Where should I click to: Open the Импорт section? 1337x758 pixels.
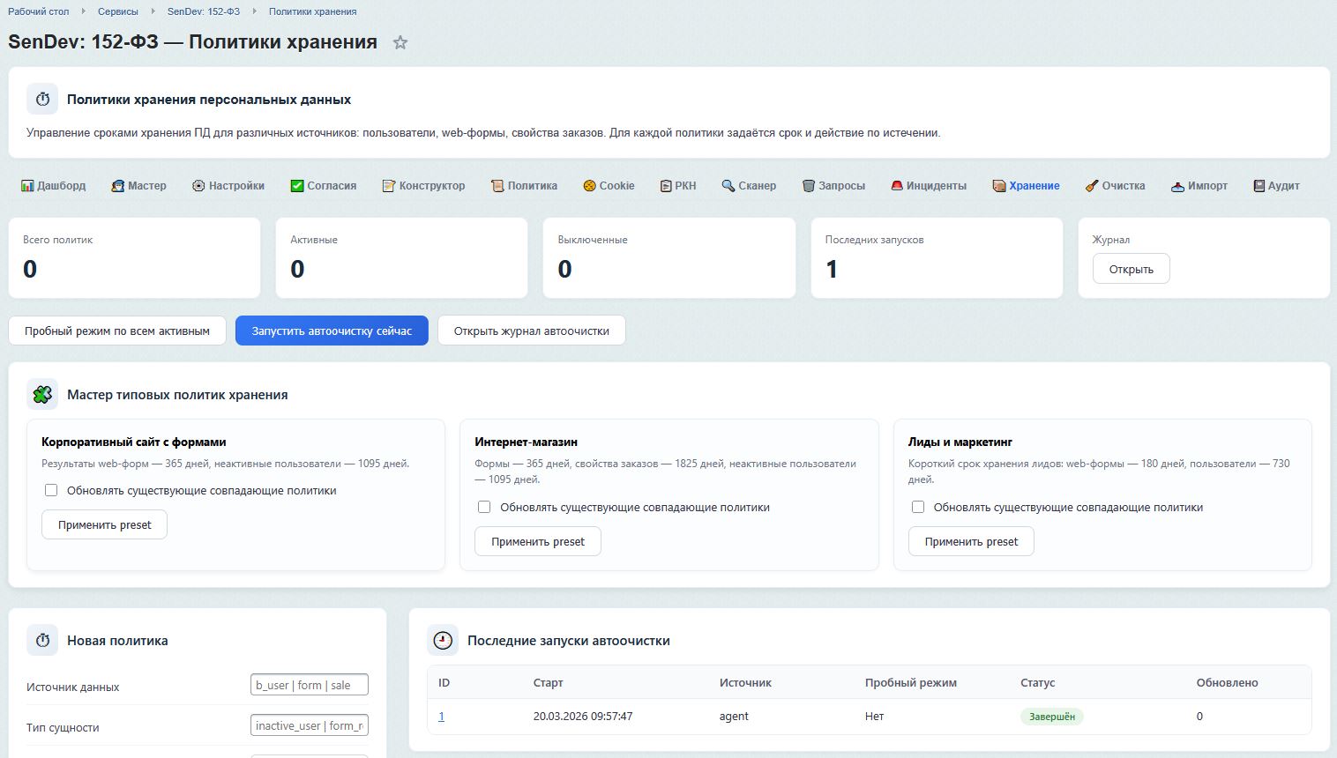point(1176,185)
